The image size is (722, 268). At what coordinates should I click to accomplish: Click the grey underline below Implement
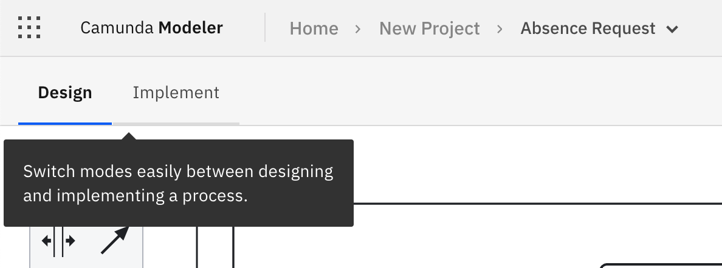pyautogui.click(x=176, y=124)
